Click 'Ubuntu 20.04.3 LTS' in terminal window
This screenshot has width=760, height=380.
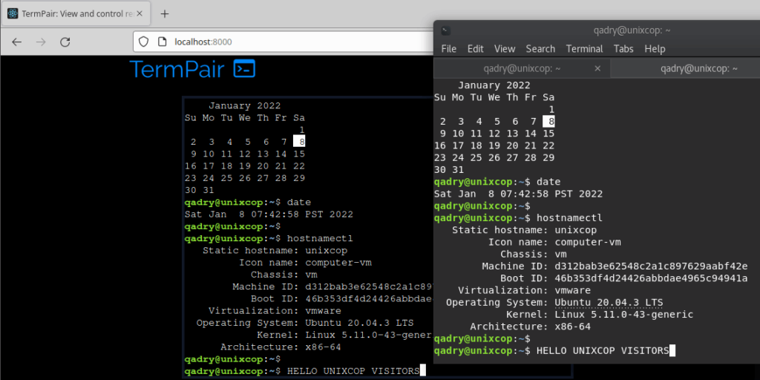(609, 303)
